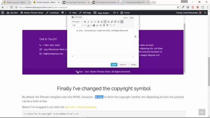Insert a special character (omega)

101,25
